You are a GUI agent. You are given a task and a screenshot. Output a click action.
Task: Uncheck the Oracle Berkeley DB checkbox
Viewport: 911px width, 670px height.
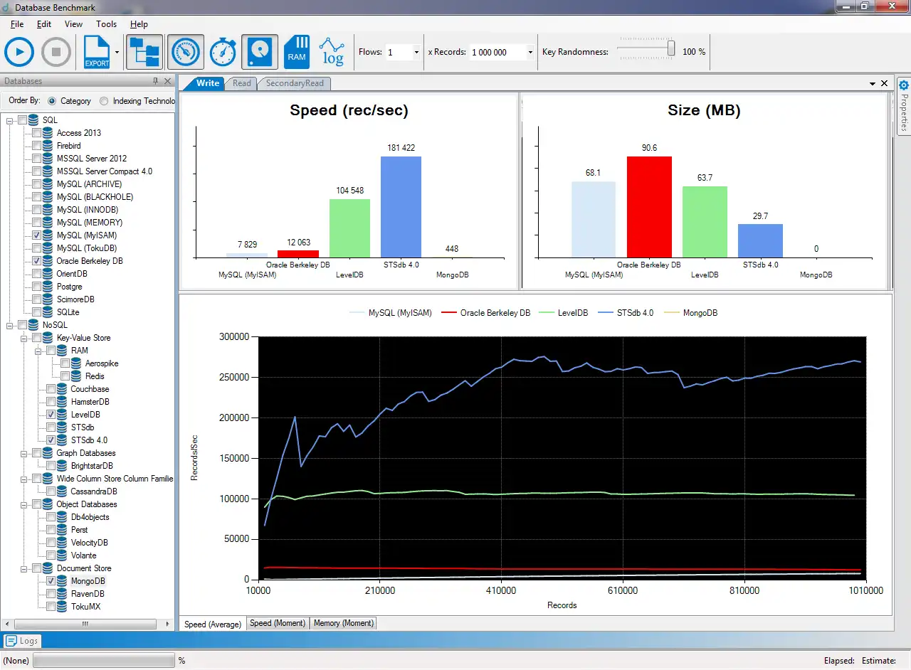click(x=36, y=261)
